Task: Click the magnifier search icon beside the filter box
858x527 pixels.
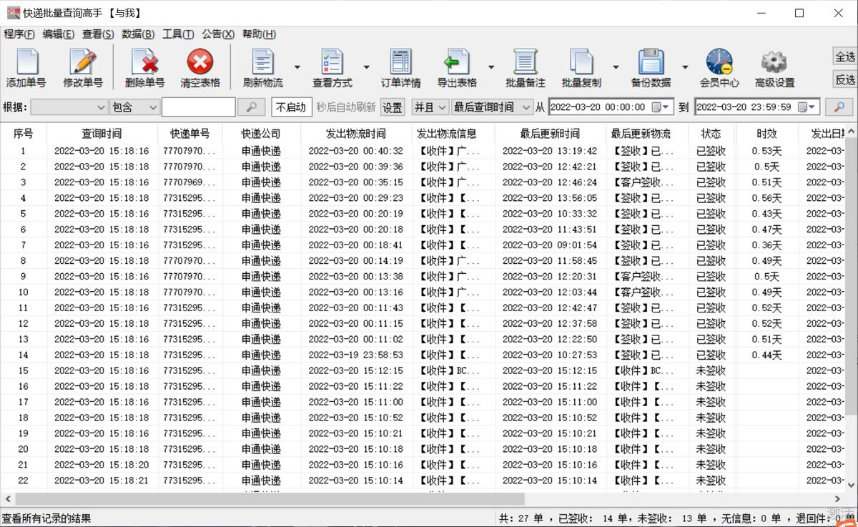Action: [x=252, y=107]
